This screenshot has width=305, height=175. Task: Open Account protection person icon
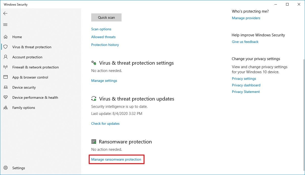pyautogui.click(x=5, y=57)
